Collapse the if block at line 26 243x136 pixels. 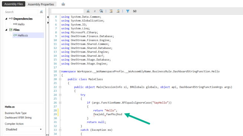pyautogui.click(x=60, y=103)
